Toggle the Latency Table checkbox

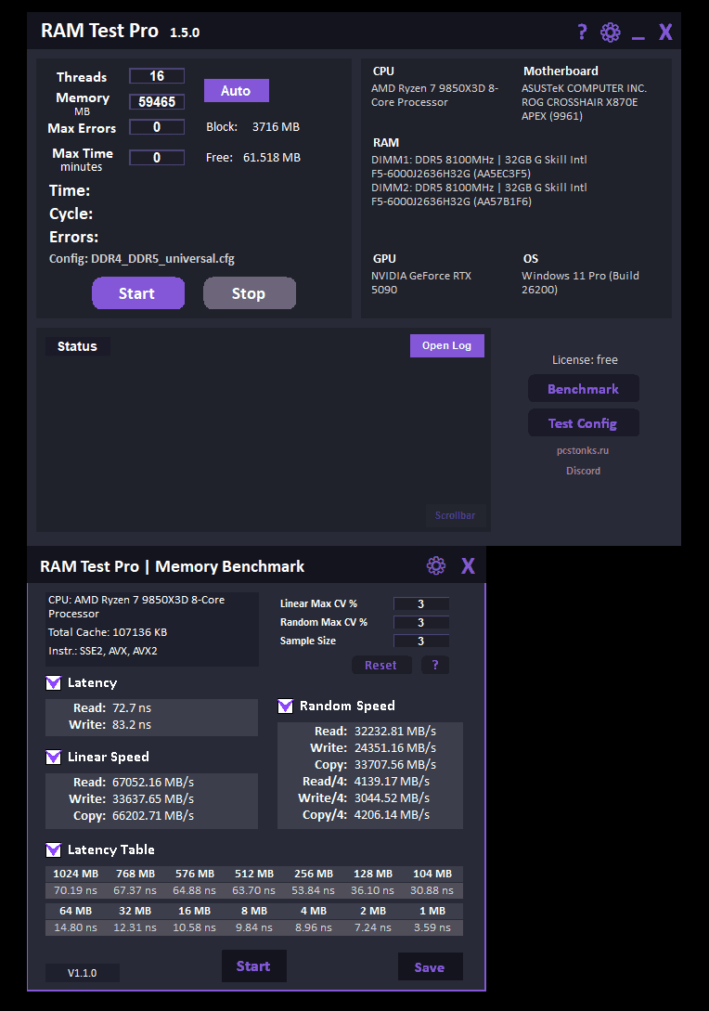click(54, 850)
